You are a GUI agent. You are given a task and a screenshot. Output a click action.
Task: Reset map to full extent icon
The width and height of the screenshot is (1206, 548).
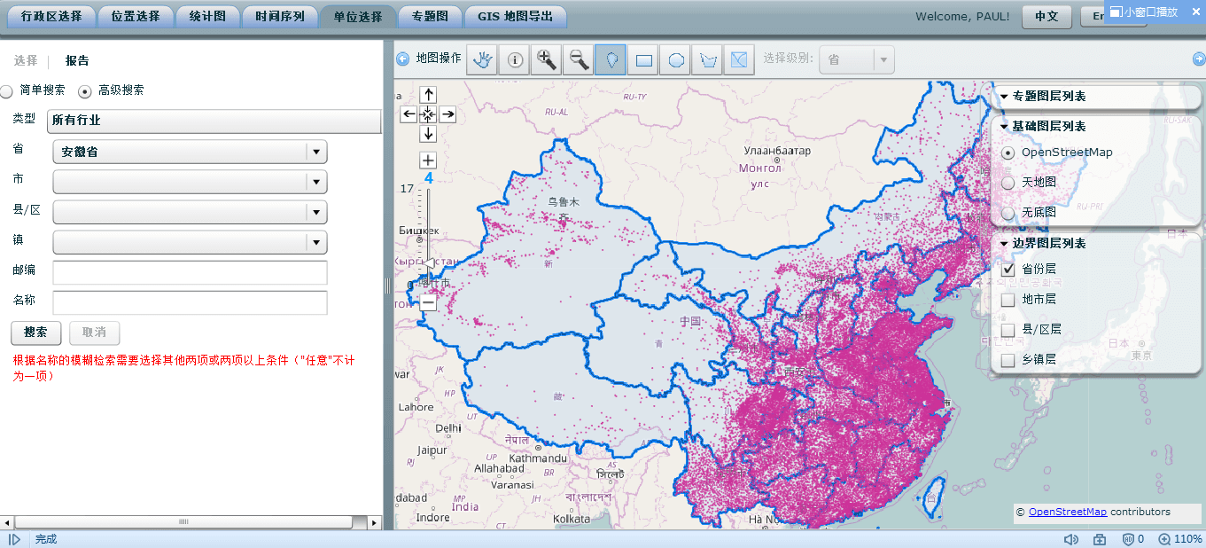[428, 114]
